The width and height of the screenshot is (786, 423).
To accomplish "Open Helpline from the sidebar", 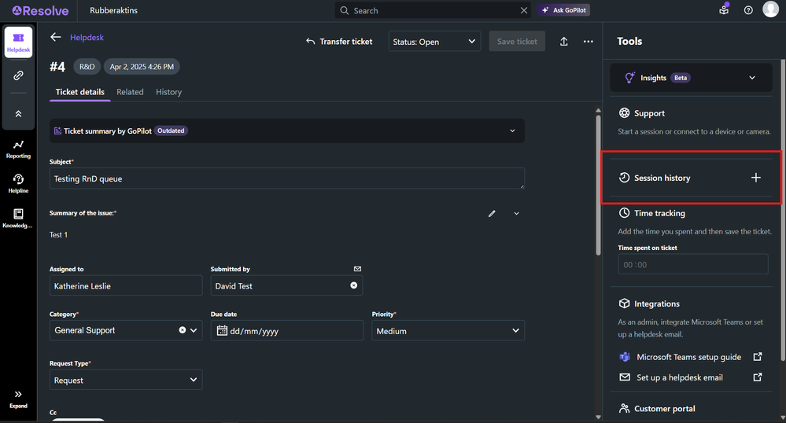I will [x=18, y=183].
